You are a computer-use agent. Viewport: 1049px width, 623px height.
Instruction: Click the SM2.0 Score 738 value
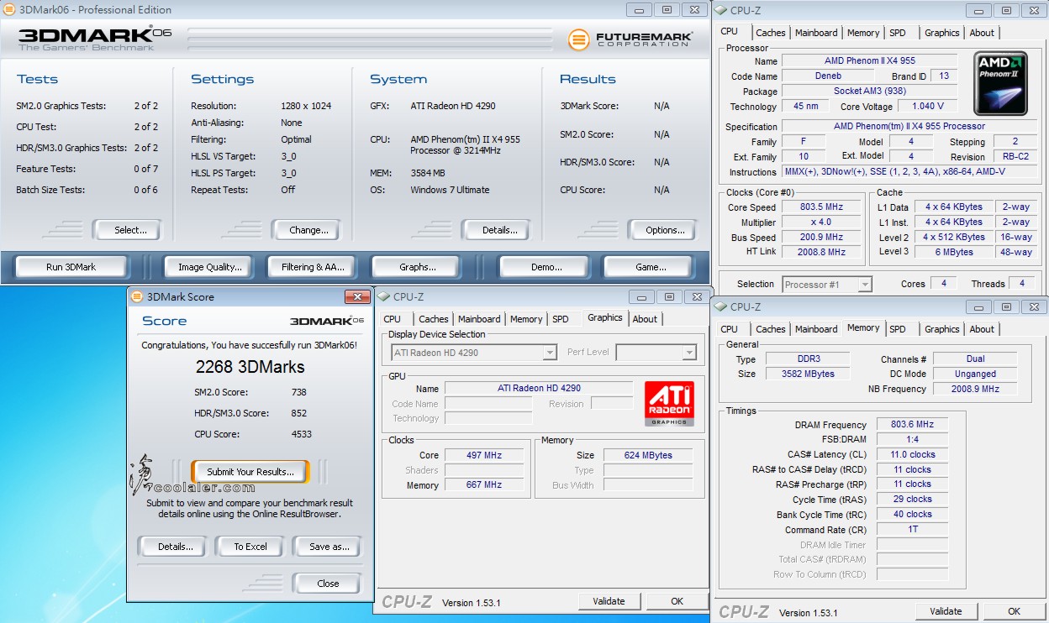(298, 392)
